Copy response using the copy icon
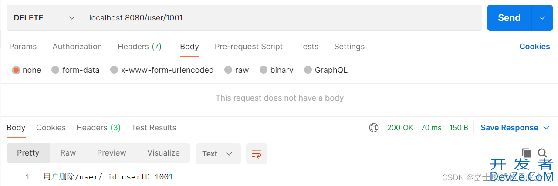 527,153
